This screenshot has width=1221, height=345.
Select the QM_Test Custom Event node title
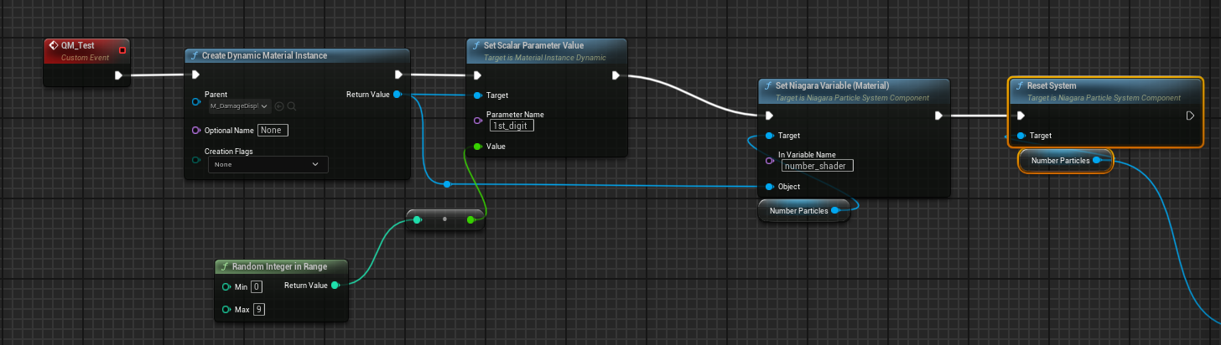(x=77, y=45)
